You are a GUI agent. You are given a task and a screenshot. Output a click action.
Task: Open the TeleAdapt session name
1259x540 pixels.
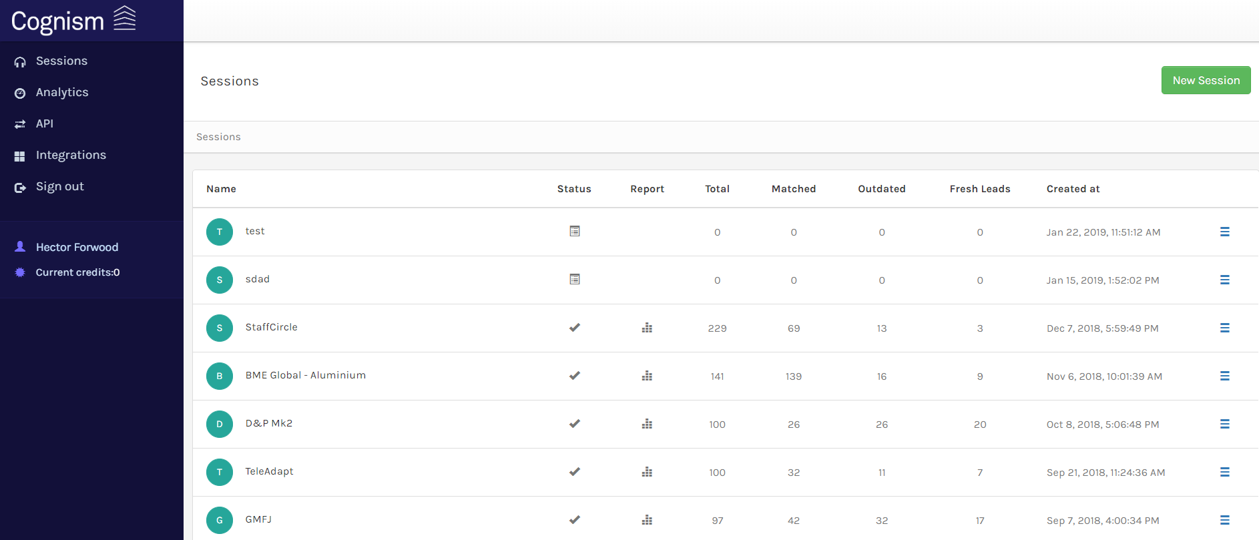click(269, 471)
